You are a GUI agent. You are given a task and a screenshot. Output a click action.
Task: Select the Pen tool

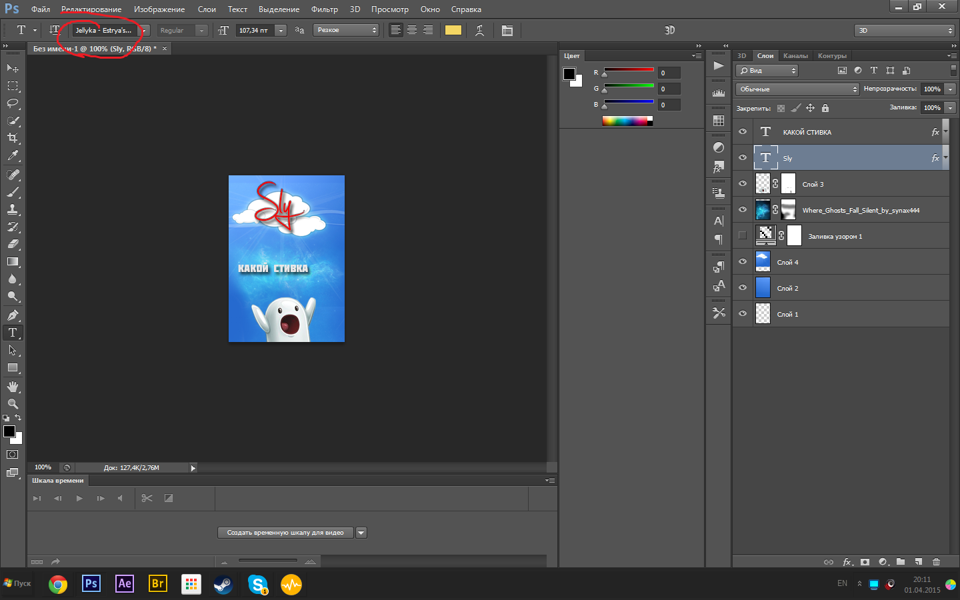click(x=13, y=315)
